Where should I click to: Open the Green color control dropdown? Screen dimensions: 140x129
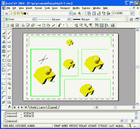[x=34, y=19]
